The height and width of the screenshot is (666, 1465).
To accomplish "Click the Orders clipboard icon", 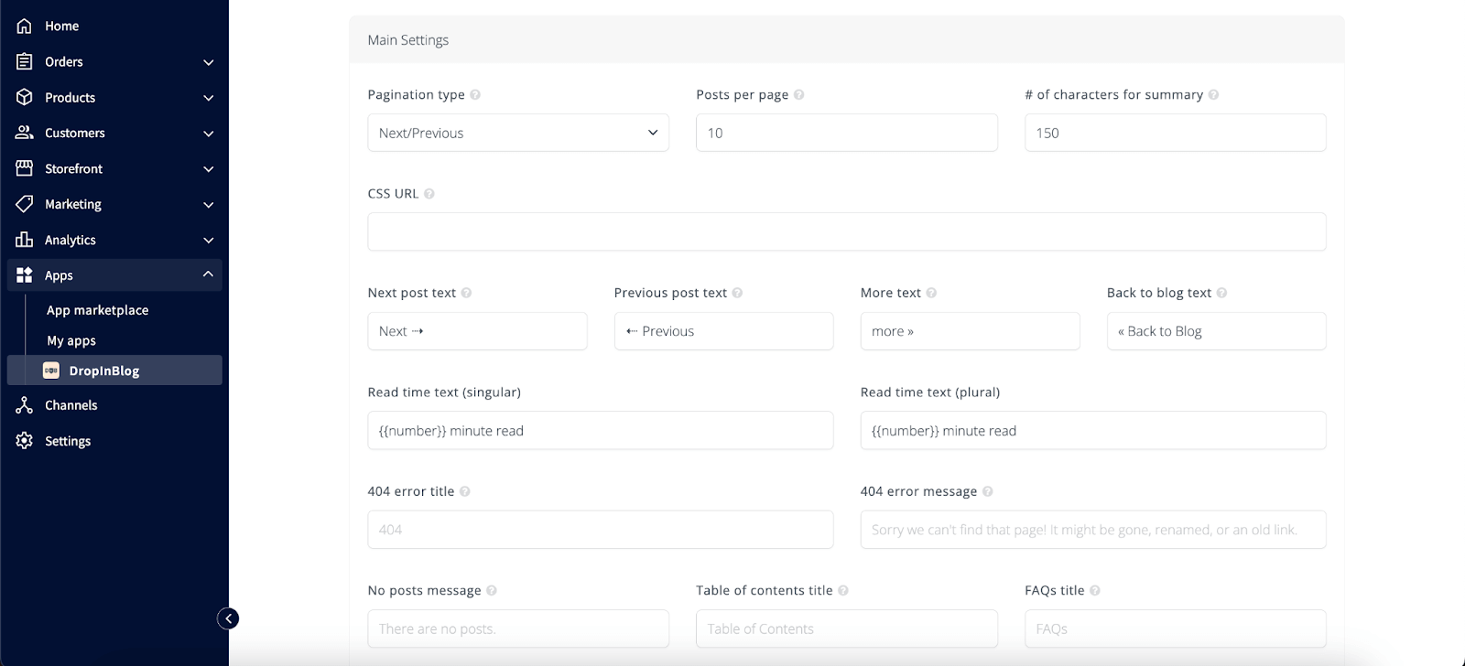I will pyautogui.click(x=25, y=61).
